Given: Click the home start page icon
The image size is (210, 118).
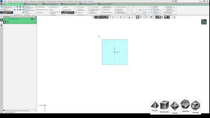Looking at the screenshot, I should click(1, 4).
